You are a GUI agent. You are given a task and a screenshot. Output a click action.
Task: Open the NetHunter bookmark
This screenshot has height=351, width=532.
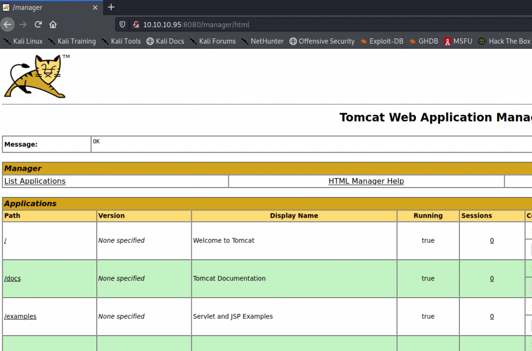click(x=262, y=41)
